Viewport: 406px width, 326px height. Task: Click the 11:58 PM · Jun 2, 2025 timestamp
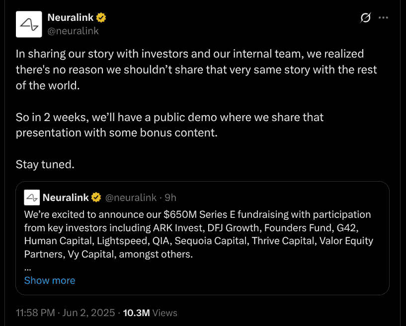coord(65,313)
